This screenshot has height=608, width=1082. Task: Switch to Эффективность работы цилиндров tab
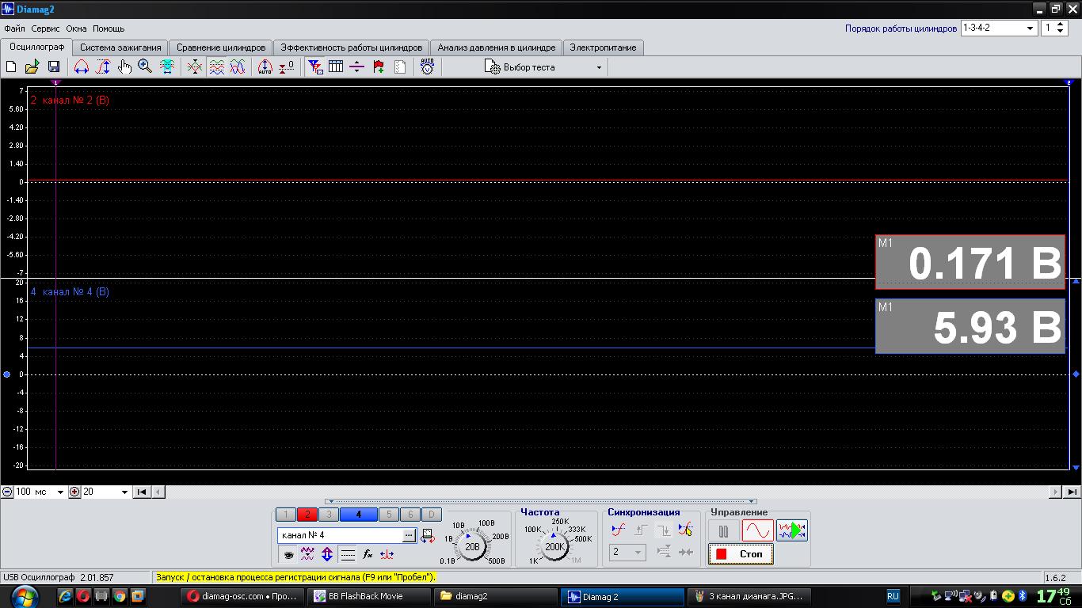pos(352,47)
